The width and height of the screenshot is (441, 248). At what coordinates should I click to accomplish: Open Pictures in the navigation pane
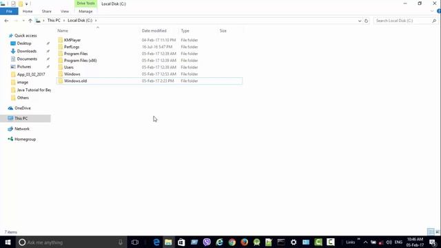[x=24, y=67]
